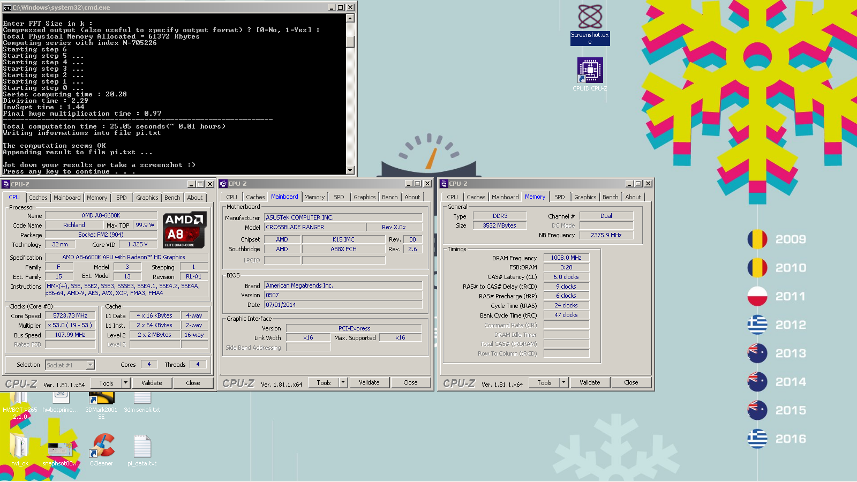Click Tools button in the Memory tab window
Viewport: 857px width, 482px height.
click(x=544, y=382)
